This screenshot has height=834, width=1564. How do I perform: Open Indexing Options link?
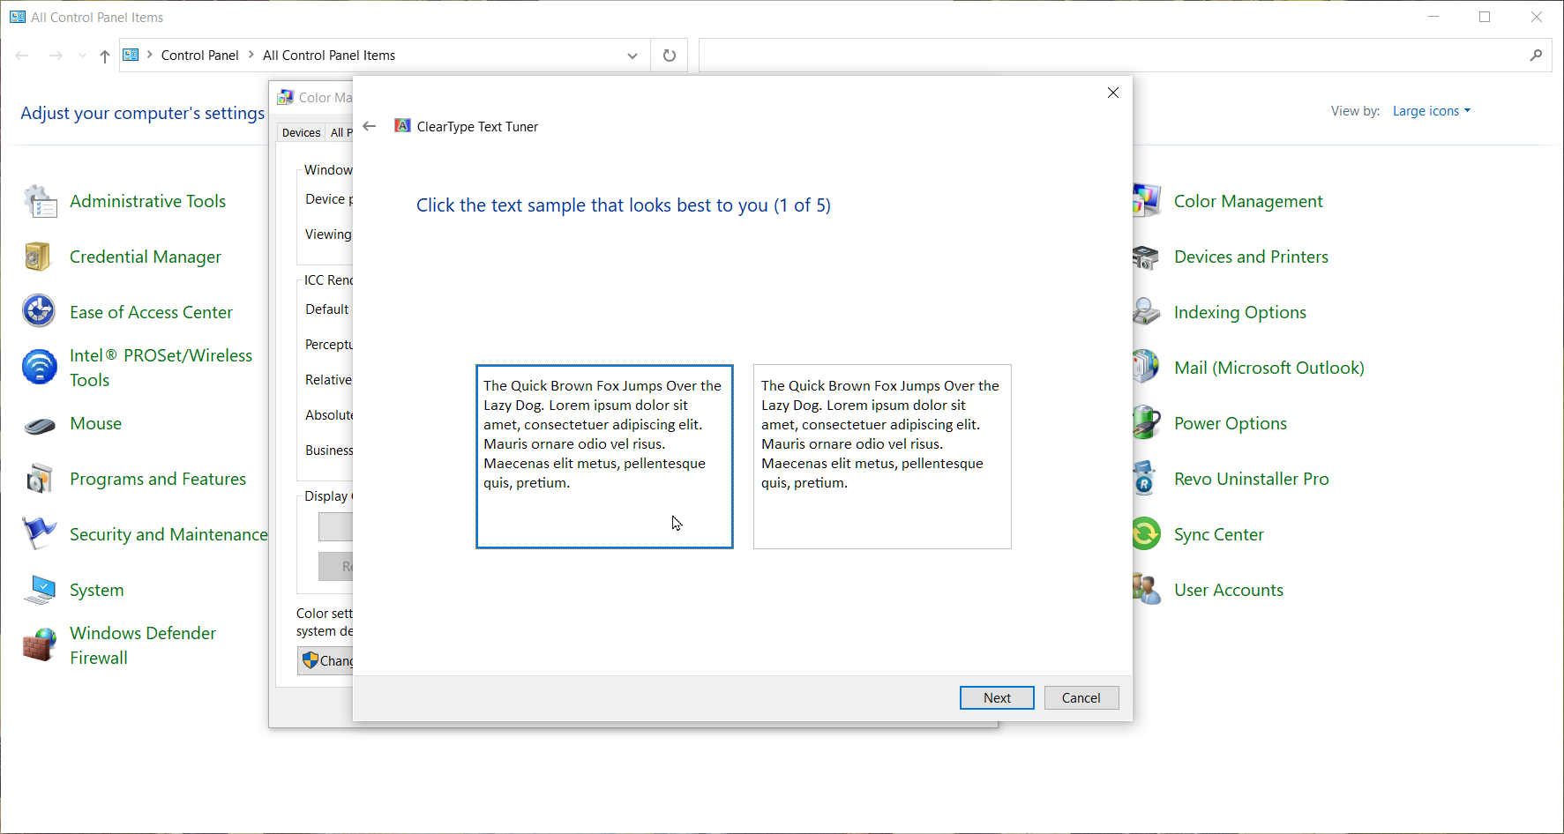pos(1240,313)
